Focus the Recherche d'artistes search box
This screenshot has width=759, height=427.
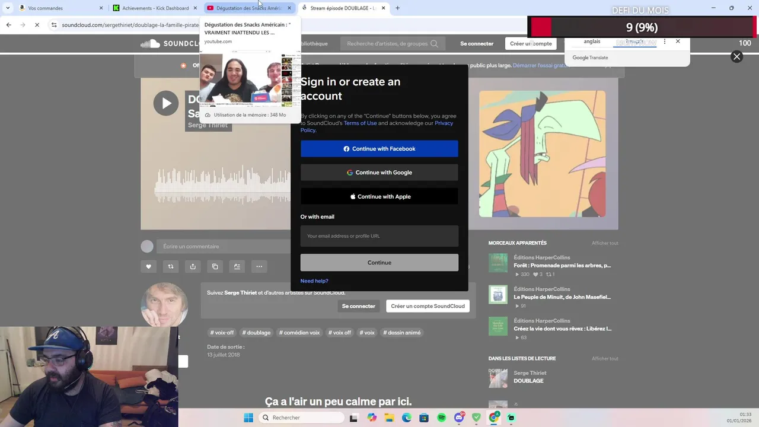tap(393, 43)
